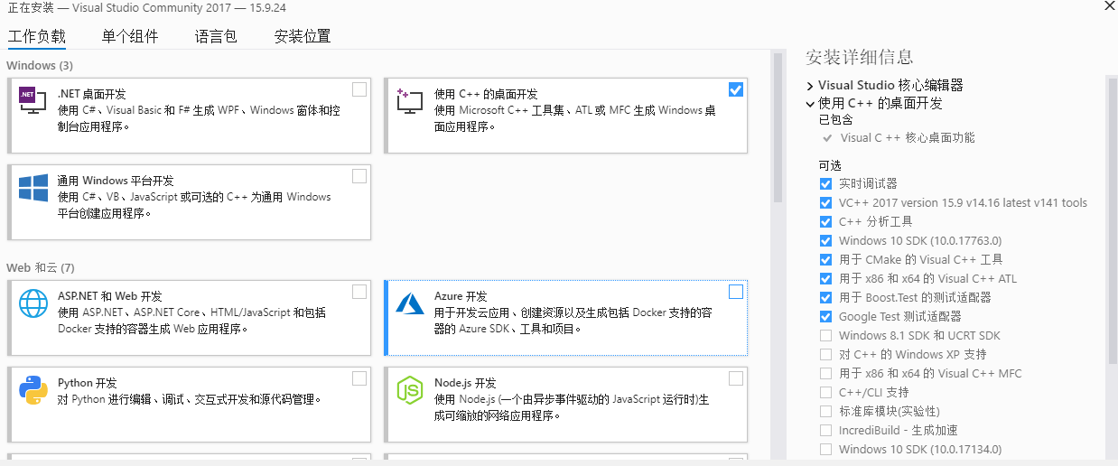Viewport: 1118px width, 466px height.
Task: Enable the .NET 桌面开发 workload checkbox
Action: 359,89
